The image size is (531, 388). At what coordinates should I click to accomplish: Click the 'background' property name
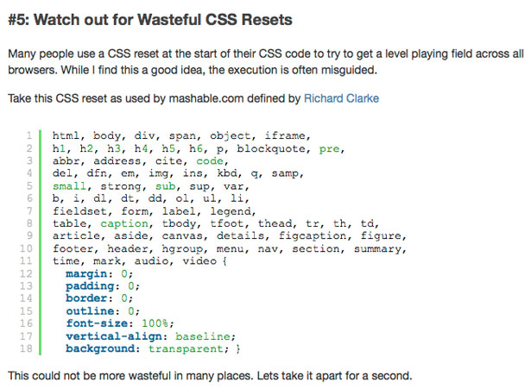(x=100, y=348)
